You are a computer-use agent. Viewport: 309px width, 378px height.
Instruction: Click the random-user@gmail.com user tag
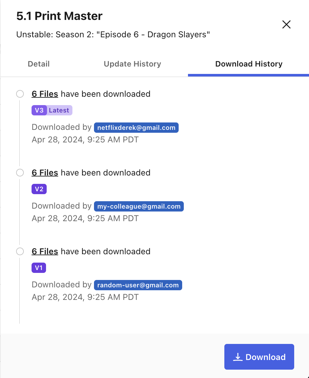pos(138,285)
